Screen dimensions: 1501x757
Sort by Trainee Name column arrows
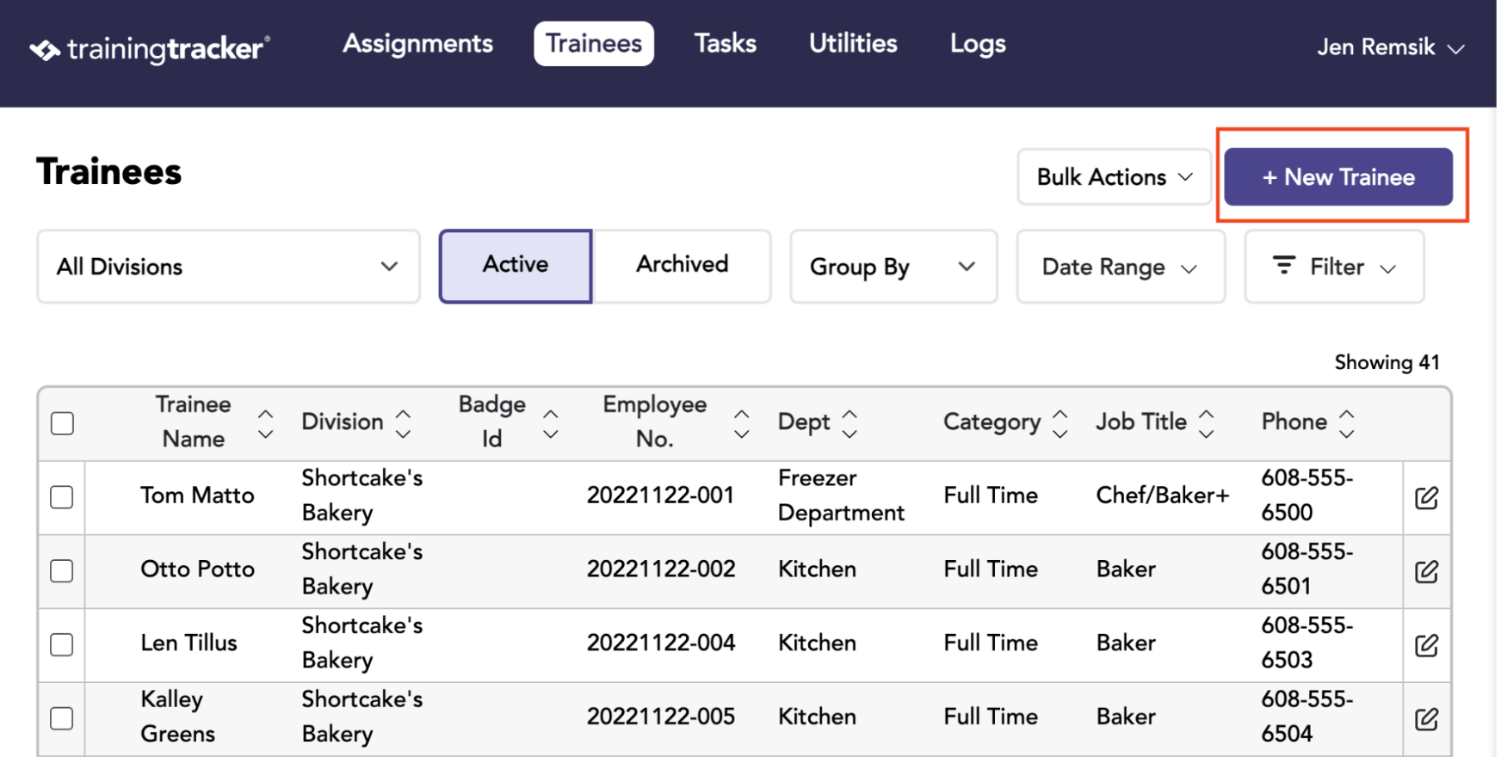click(266, 424)
